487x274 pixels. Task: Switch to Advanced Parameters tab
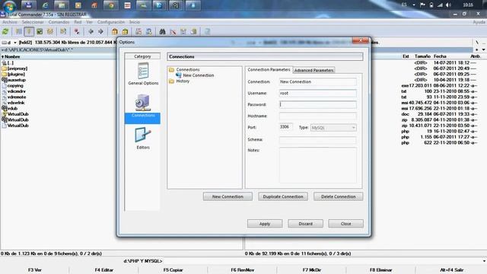click(x=314, y=70)
